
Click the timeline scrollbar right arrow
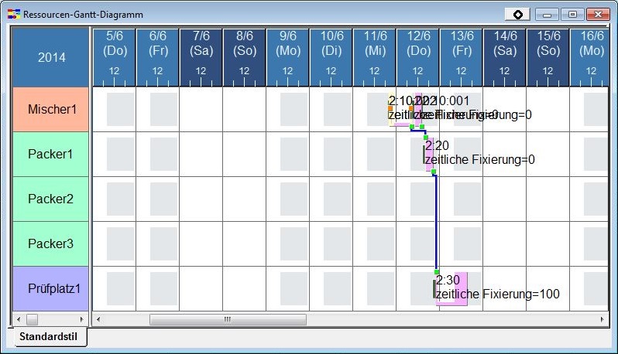click(x=603, y=319)
